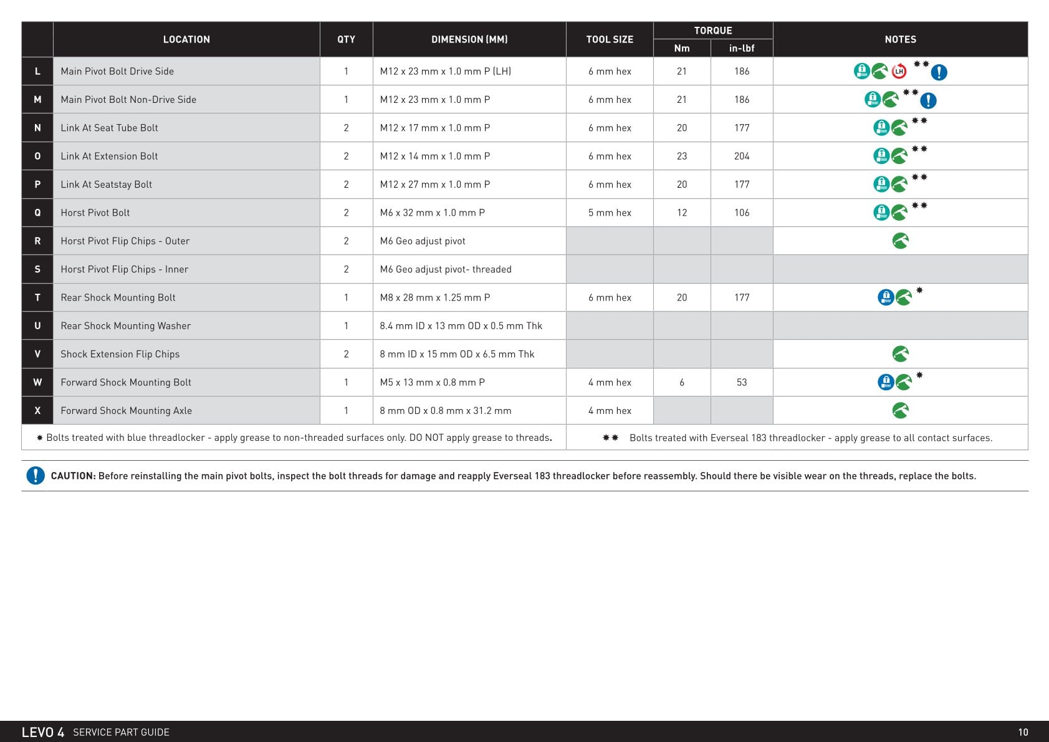
Task: Click the Link At Seat Tube Bolt cell
Action: (186, 128)
